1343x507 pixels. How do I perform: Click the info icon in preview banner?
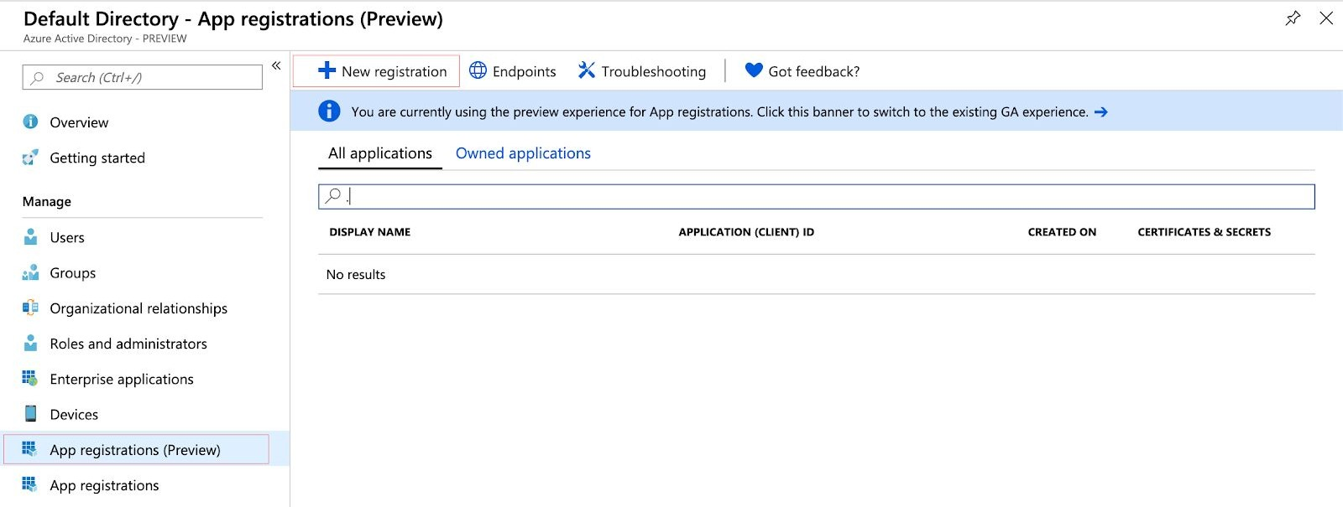coord(329,111)
